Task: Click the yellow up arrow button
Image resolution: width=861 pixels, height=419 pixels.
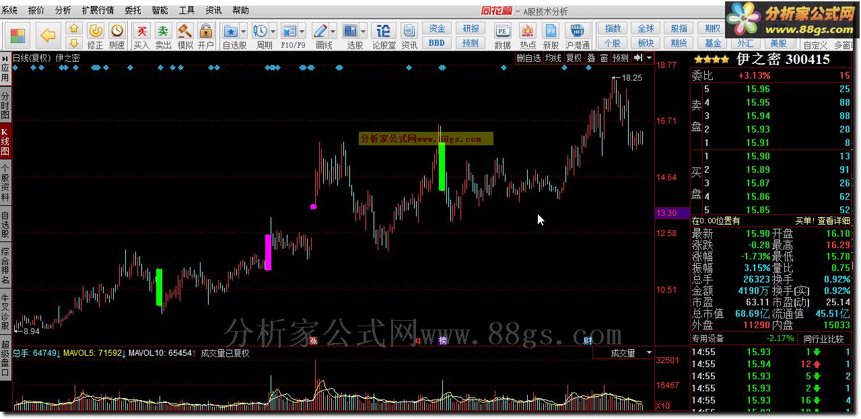Action: (x=74, y=29)
